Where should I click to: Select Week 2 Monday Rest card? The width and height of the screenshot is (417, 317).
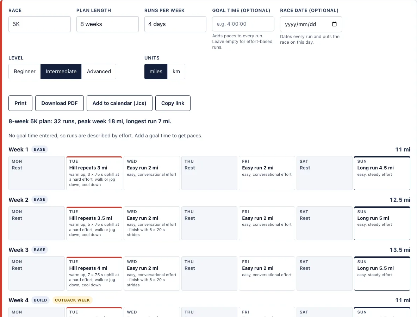[36, 223]
